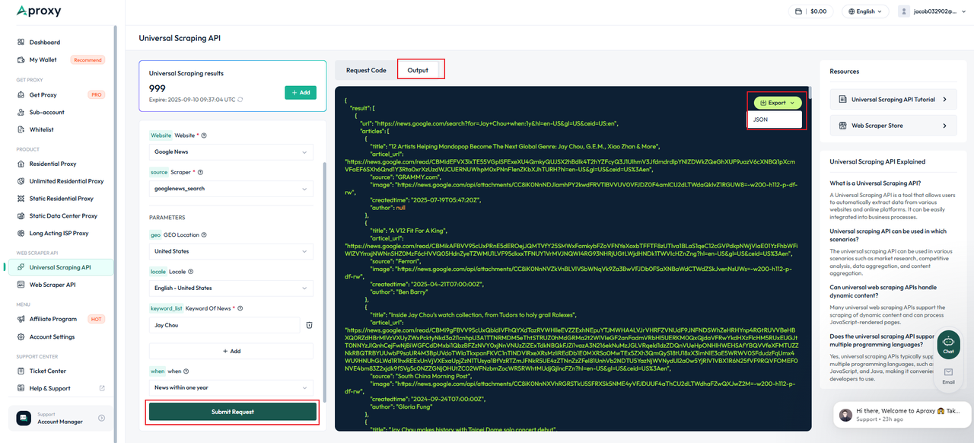Click the HOT badge beside Affiliate Program
974x443 pixels.
96,319
